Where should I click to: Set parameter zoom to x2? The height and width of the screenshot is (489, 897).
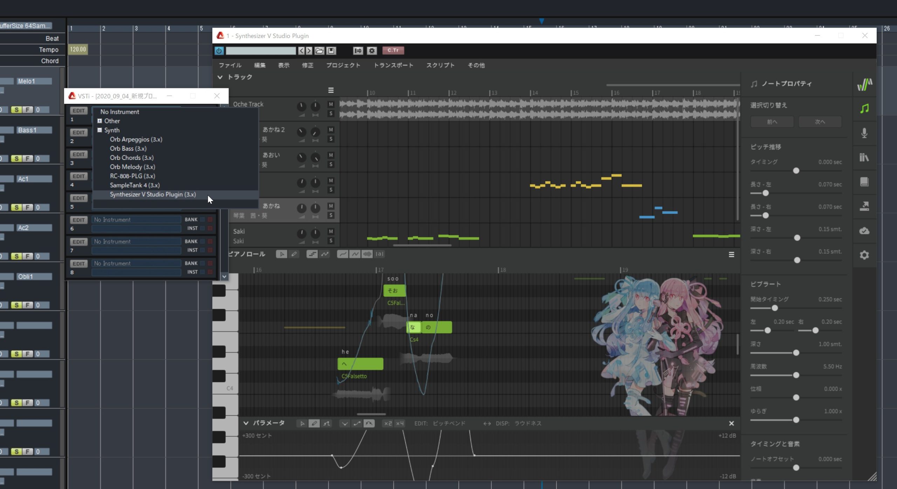(x=388, y=423)
